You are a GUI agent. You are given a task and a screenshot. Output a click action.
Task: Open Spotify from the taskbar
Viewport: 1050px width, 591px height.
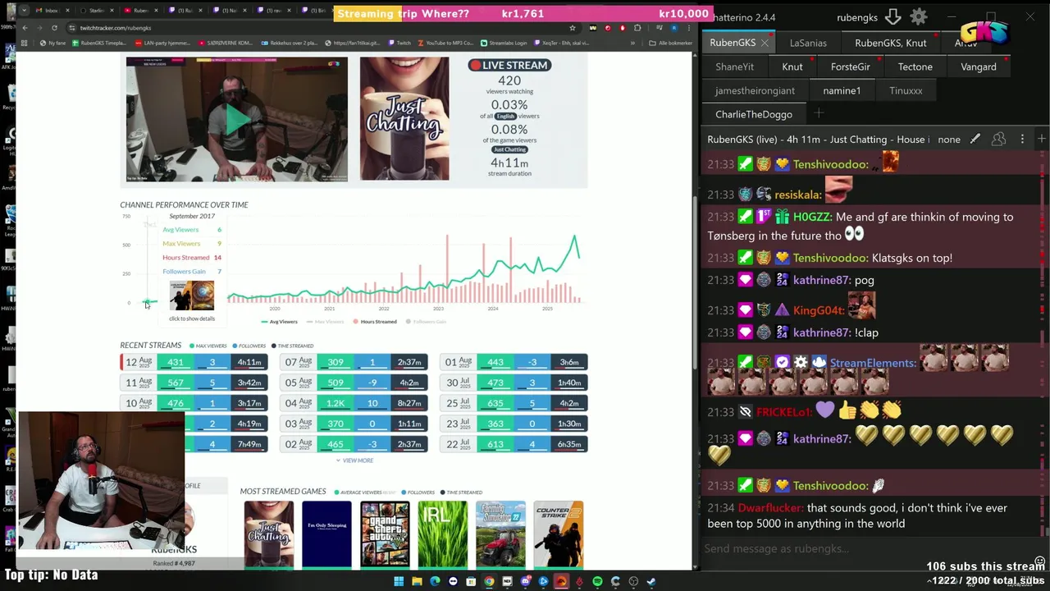point(597,581)
